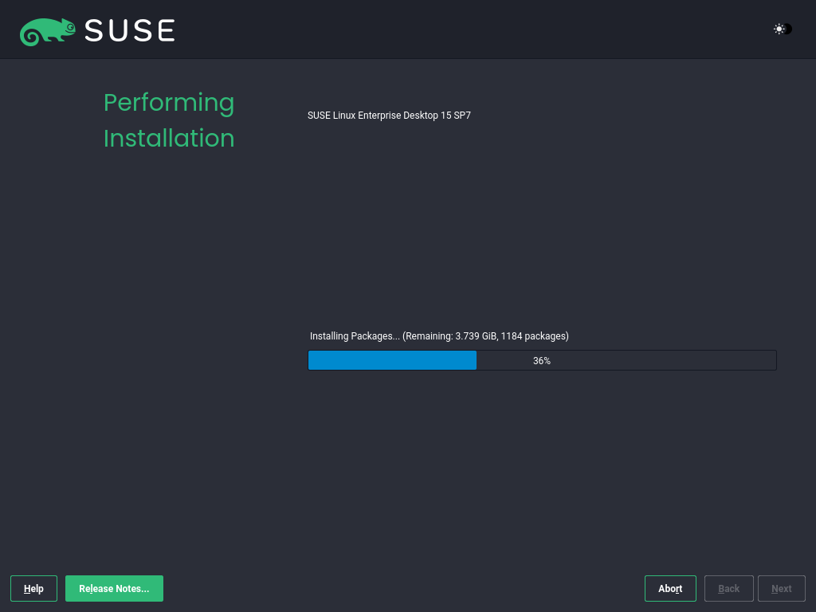Click the disabled Back button
Screen dimensions: 816x612
point(728,589)
